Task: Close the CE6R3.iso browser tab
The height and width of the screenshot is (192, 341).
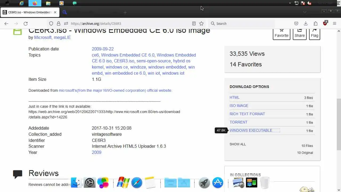Action: (55, 12)
